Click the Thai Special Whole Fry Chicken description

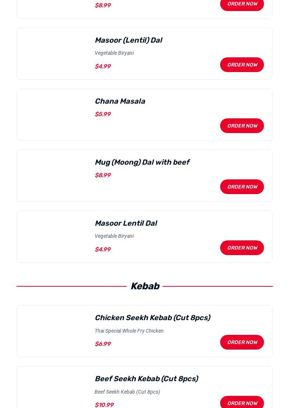(x=129, y=331)
